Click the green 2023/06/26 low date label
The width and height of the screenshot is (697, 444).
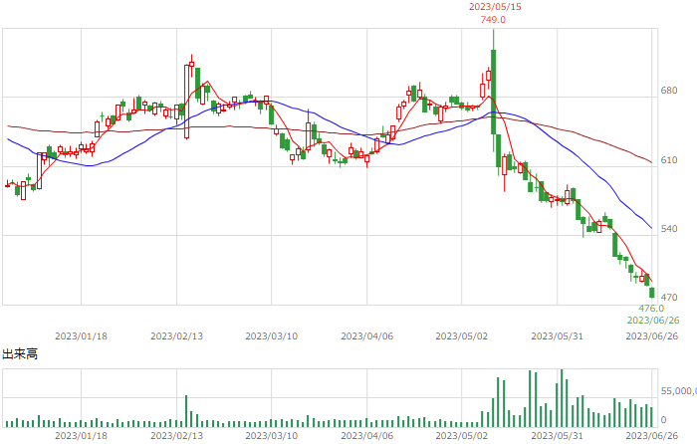pyautogui.click(x=653, y=320)
